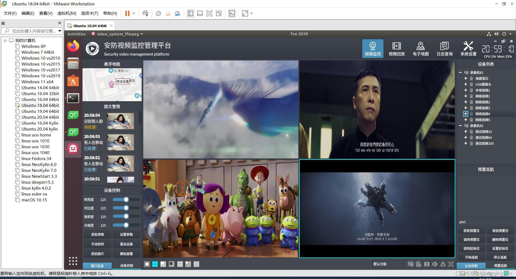Pause the virtual machine in VMware toolbar
Viewport: 516px width, 279px height.
(127, 13)
